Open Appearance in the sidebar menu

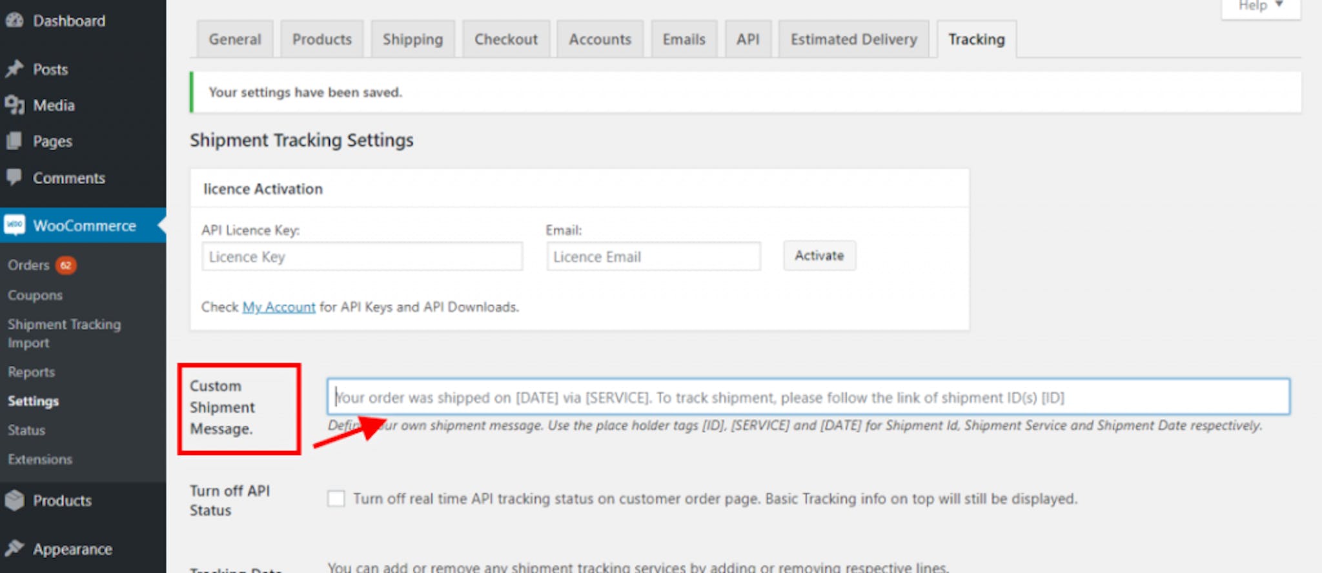(x=72, y=549)
